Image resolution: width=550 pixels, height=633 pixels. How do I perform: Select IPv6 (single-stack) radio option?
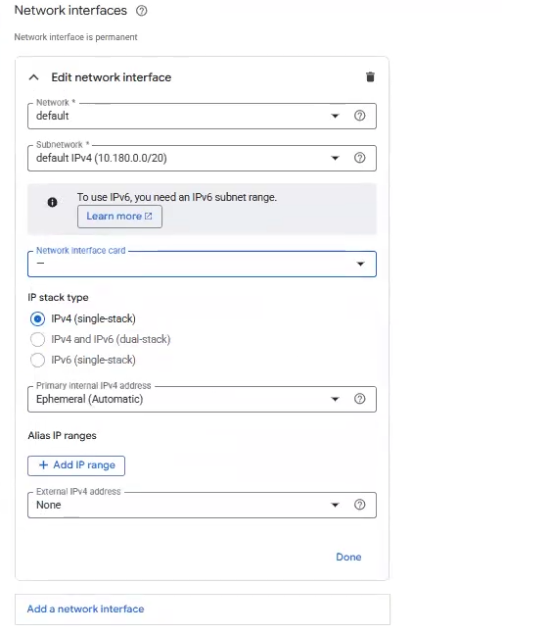click(x=37, y=360)
